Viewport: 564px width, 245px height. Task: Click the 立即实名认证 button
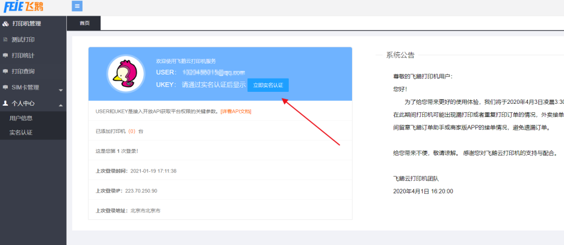(x=268, y=85)
